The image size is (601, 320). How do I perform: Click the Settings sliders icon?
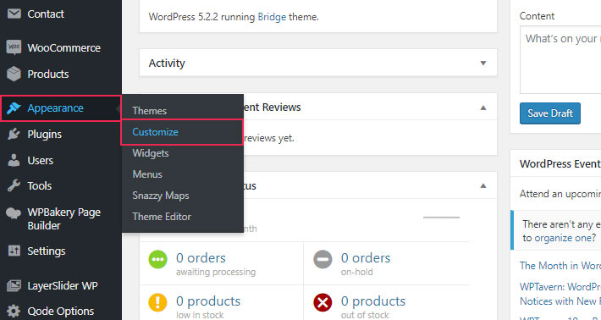[x=14, y=251]
